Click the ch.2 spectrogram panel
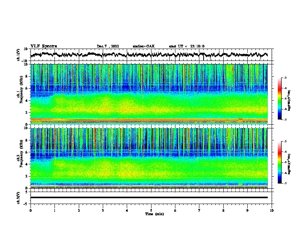This screenshot has height=236, width=306. [149, 158]
